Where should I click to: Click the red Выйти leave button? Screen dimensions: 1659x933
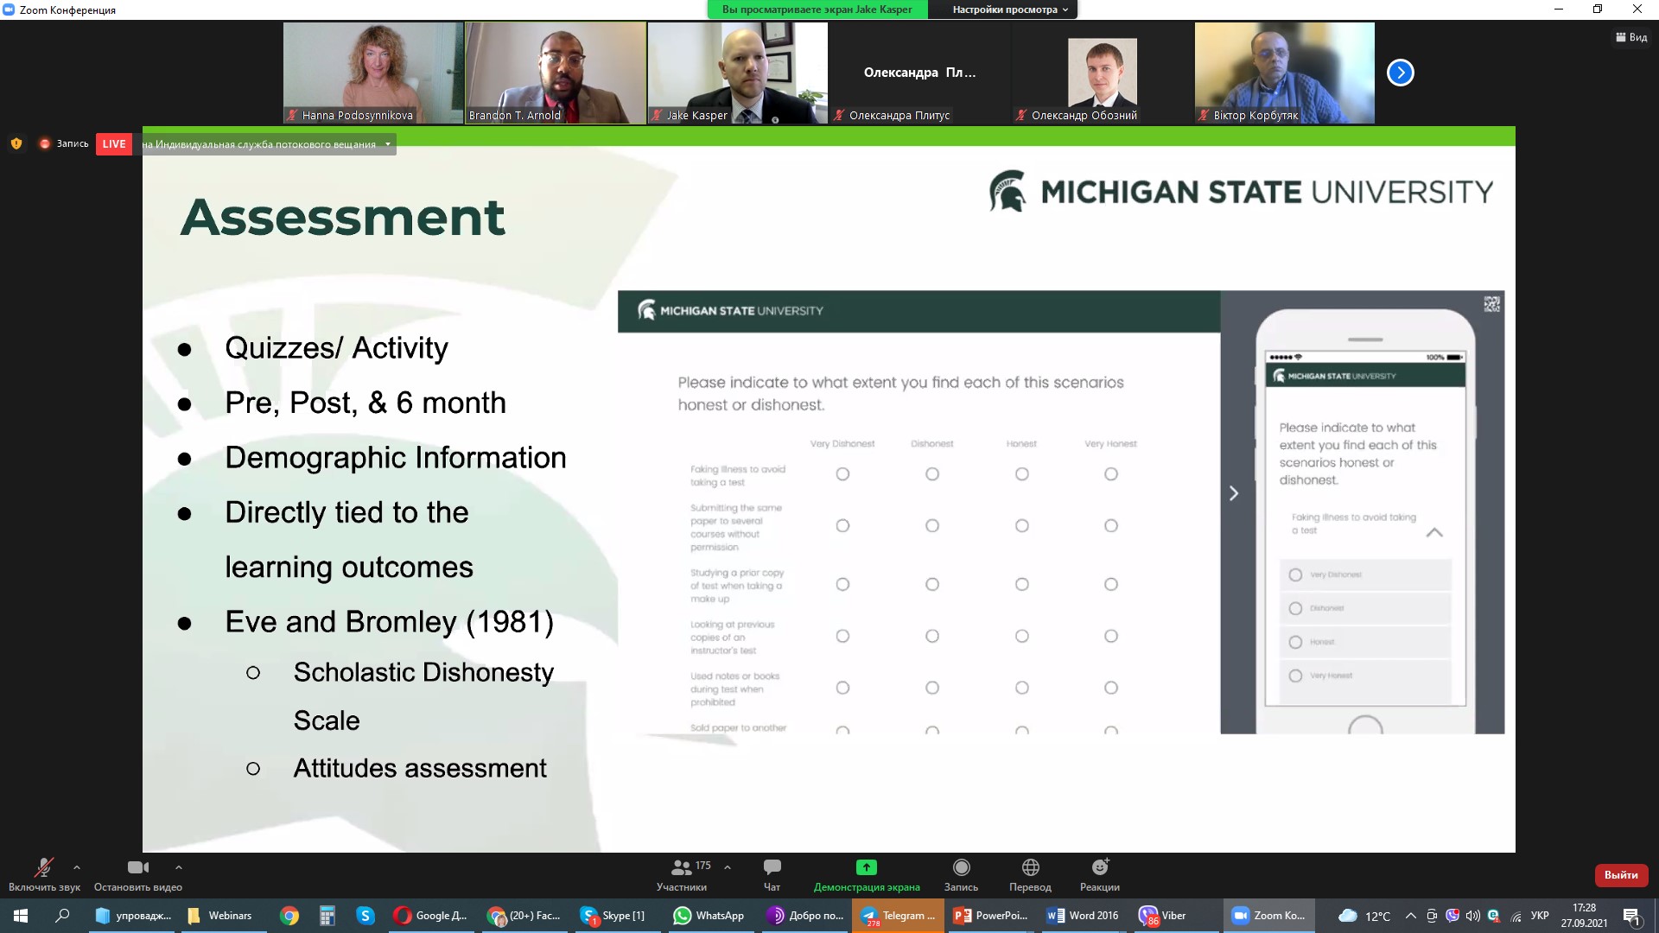click(x=1620, y=875)
